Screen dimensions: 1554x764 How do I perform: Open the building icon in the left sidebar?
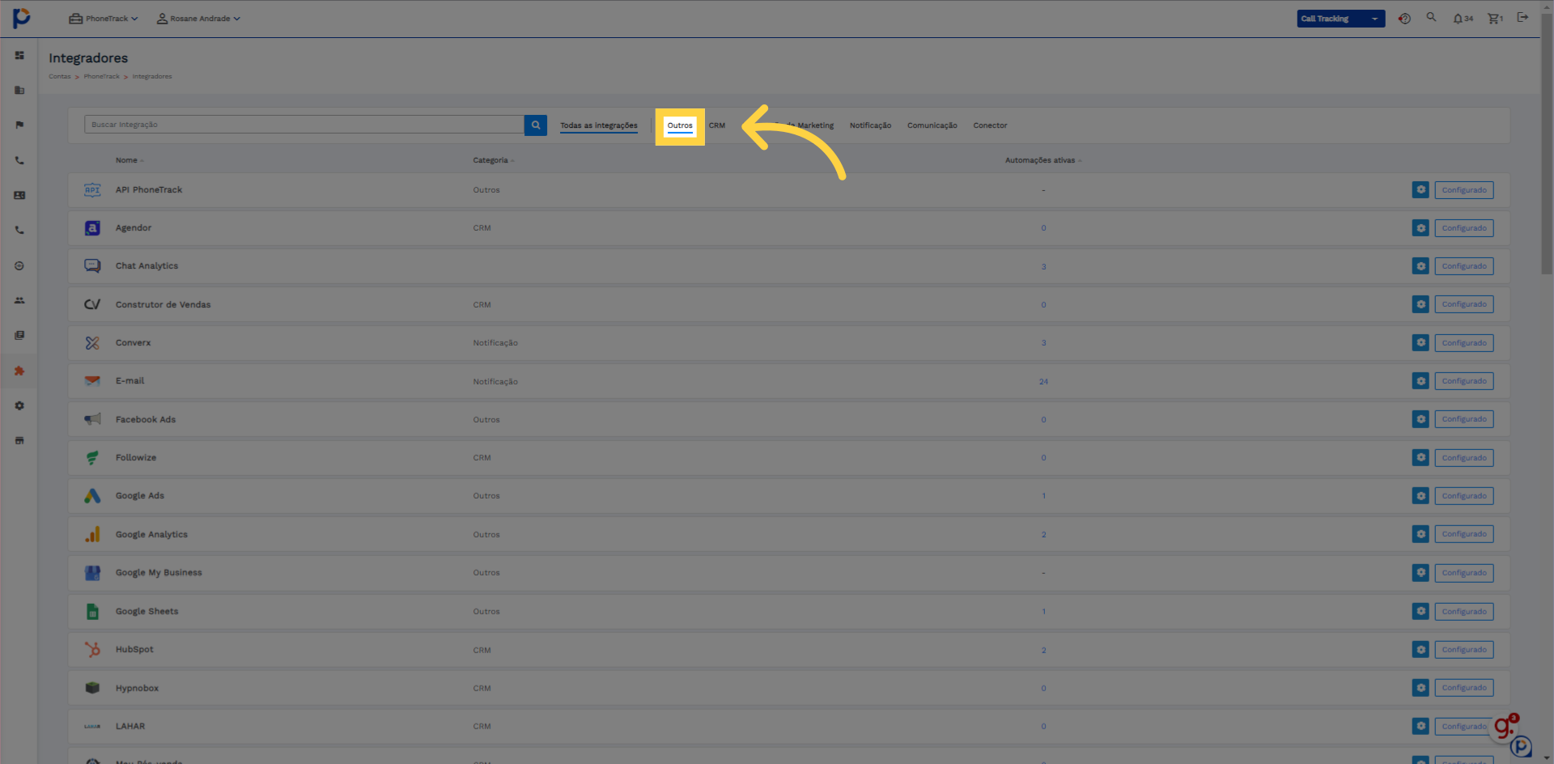(x=19, y=90)
